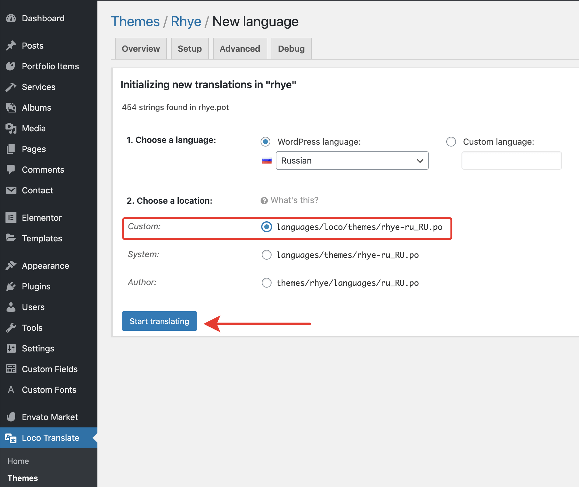Select the Author location radio option

pos(266,283)
